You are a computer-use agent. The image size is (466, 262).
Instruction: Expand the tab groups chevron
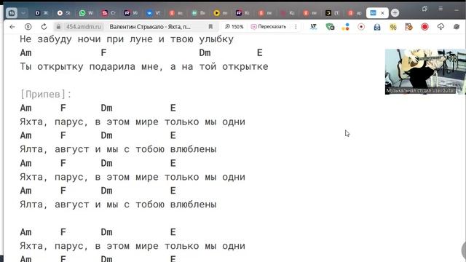23,13
